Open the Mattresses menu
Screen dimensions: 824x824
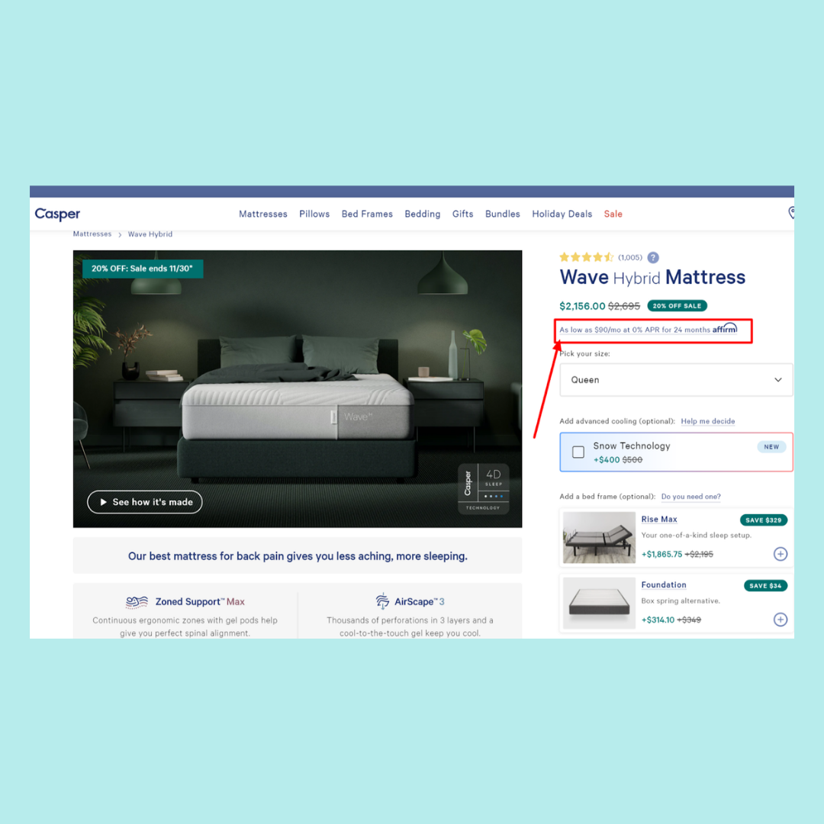pyautogui.click(x=262, y=214)
